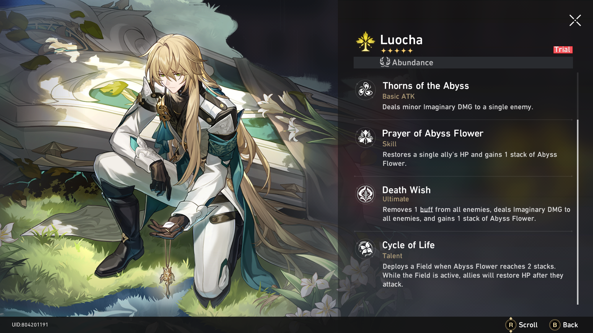The width and height of the screenshot is (593, 333).
Task: Click the Cycle of Life title text
Action: tap(408, 245)
